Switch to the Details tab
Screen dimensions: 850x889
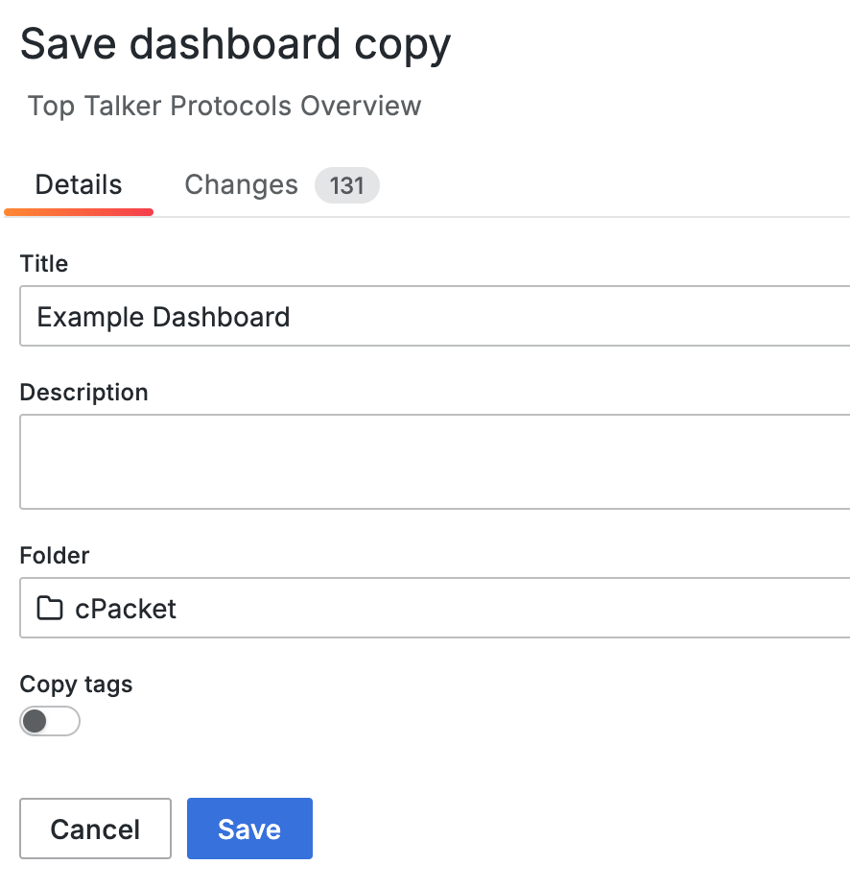pyautogui.click(x=79, y=185)
